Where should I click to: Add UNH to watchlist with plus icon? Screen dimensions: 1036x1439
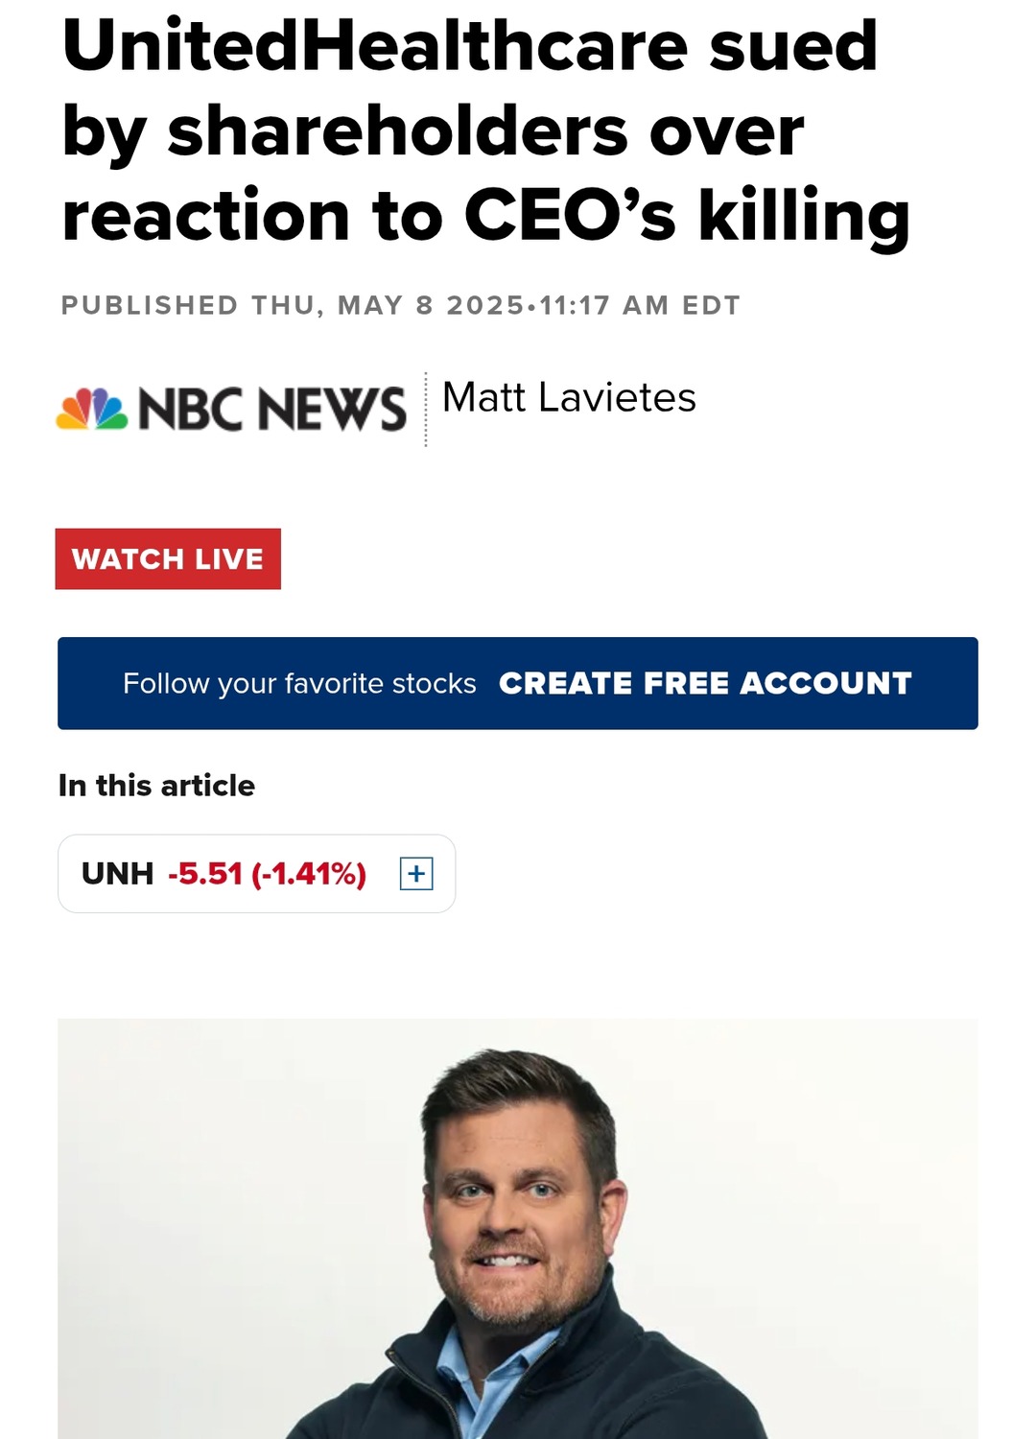(x=416, y=874)
